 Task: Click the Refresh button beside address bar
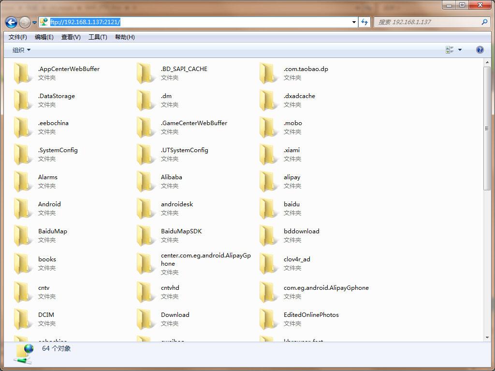click(x=365, y=22)
